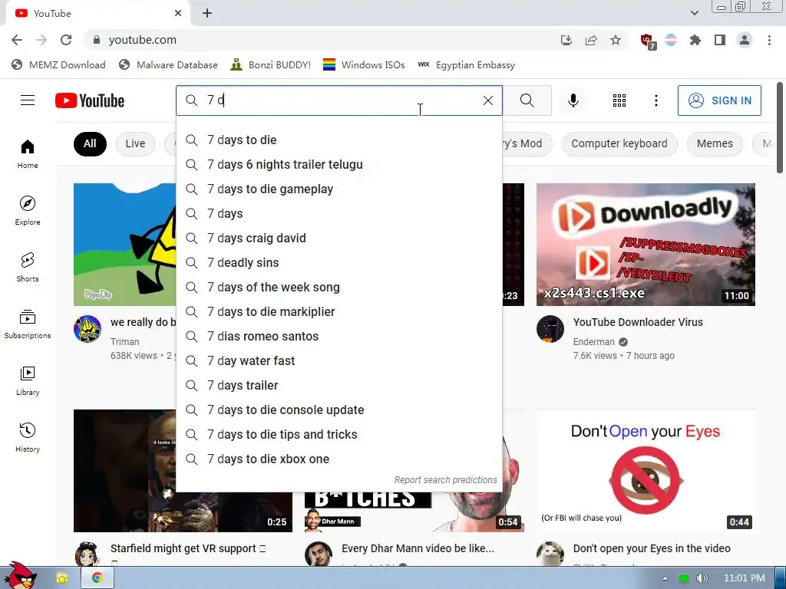
Task: Open Explore in sidebar
Action: 28,210
